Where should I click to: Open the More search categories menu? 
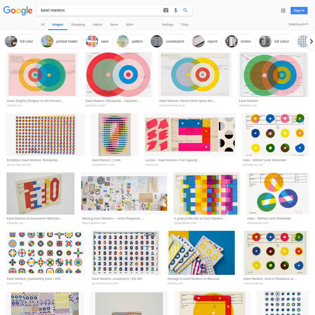[x=129, y=25]
